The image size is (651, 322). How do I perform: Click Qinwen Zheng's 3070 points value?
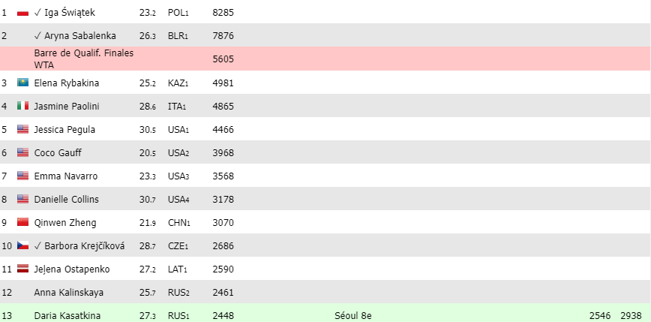pos(223,223)
